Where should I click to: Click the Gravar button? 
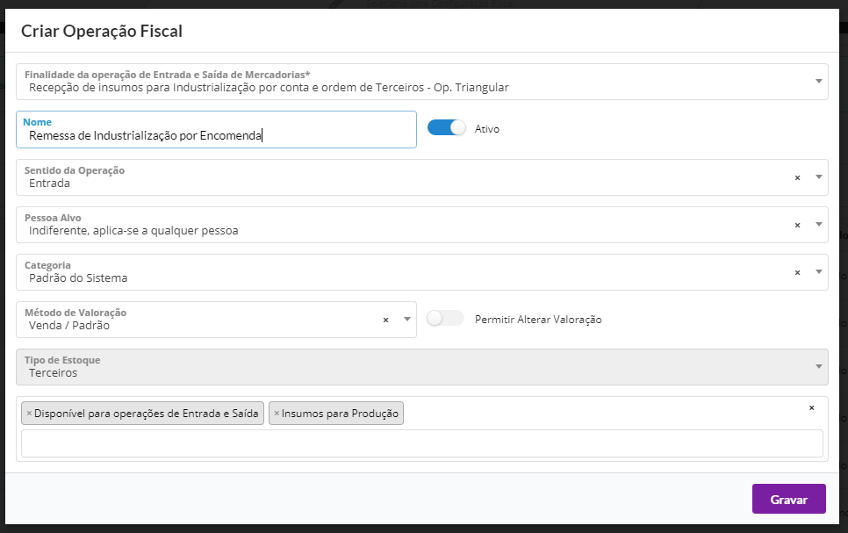pyautogui.click(x=788, y=499)
